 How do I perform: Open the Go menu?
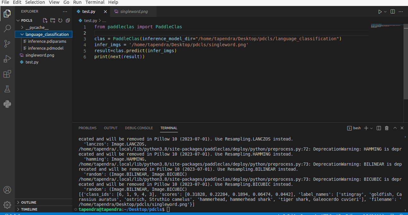pos(66,2)
